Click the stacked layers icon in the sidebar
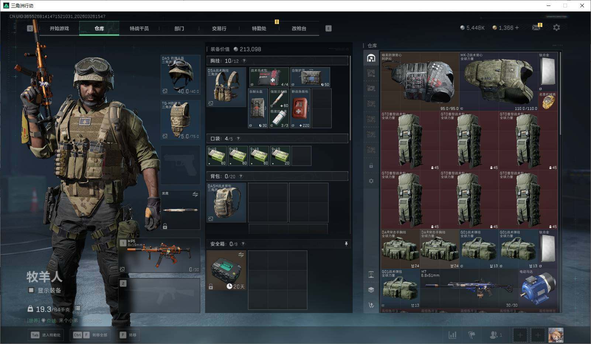591x344 pixels. [x=371, y=290]
